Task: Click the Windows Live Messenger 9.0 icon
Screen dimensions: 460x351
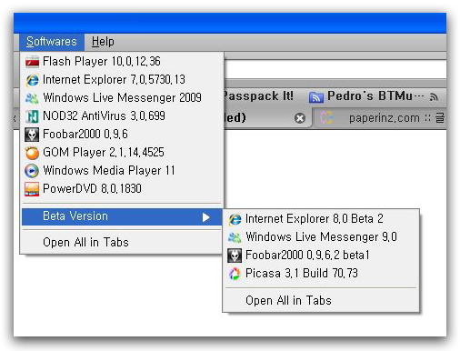Action: 235,237
